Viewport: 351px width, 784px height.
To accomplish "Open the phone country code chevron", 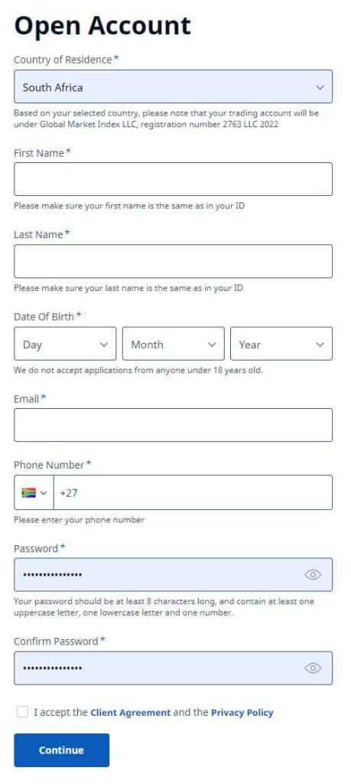I will point(44,493).
